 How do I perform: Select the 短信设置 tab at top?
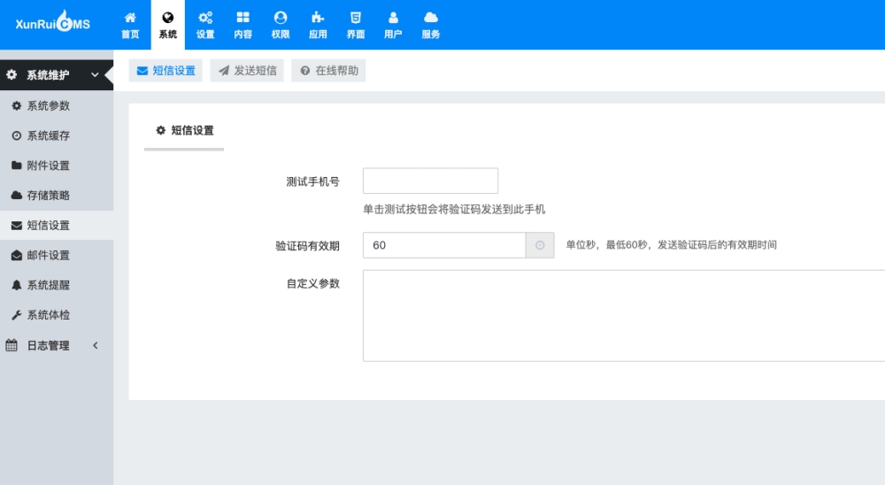click(x=166, y=71)
